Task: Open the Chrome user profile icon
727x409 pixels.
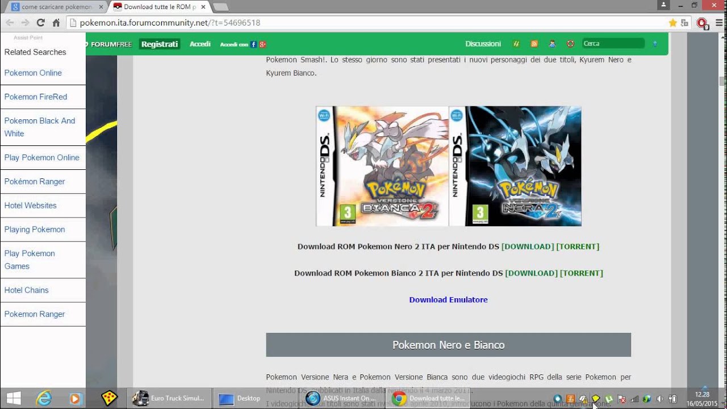Action: [x=664, y=5]
